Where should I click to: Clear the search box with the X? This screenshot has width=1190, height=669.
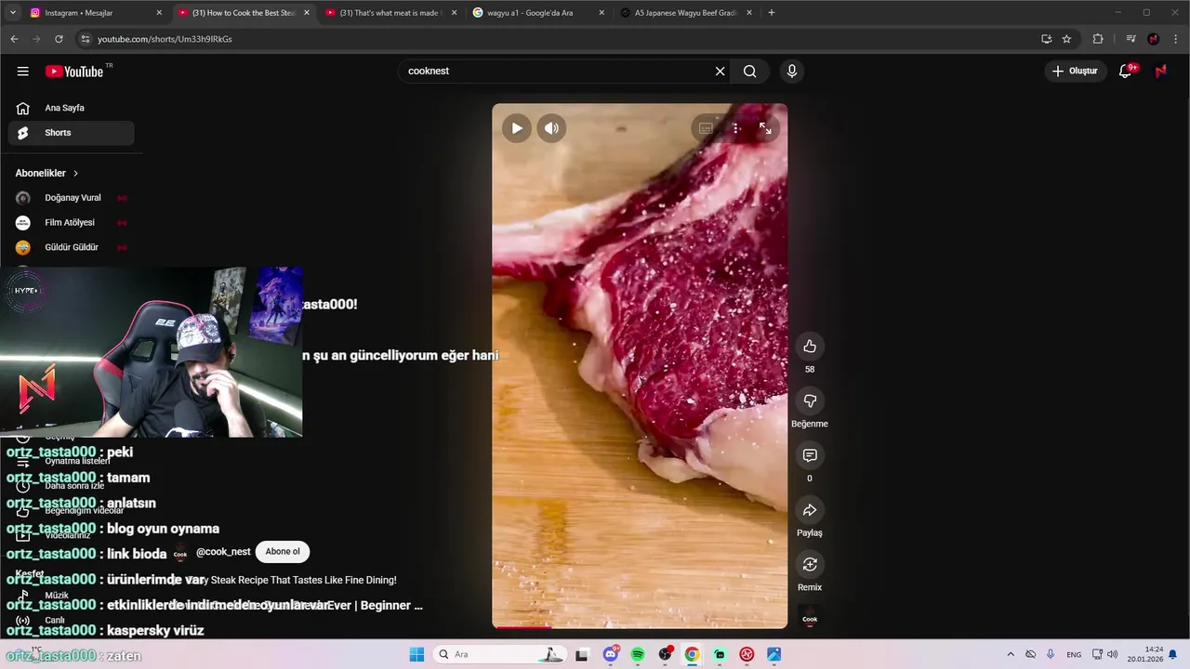click(720, 72)
